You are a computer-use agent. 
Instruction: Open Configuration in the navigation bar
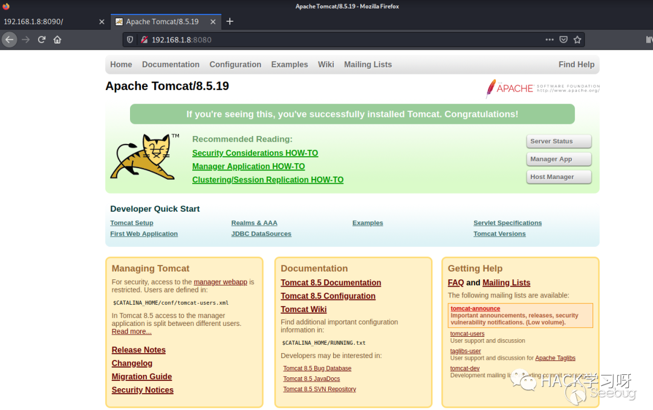click(235, 65)
